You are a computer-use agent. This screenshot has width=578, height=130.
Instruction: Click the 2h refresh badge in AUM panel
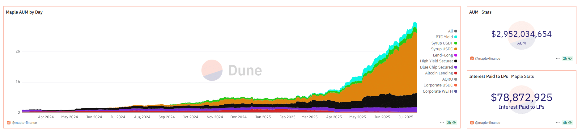tap(567, 58)
